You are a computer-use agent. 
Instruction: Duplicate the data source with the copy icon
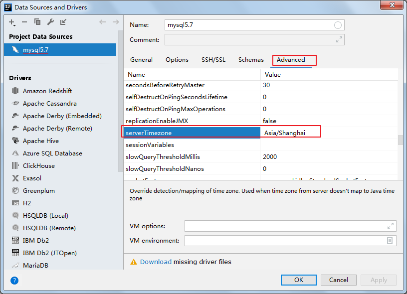point(37,22)
